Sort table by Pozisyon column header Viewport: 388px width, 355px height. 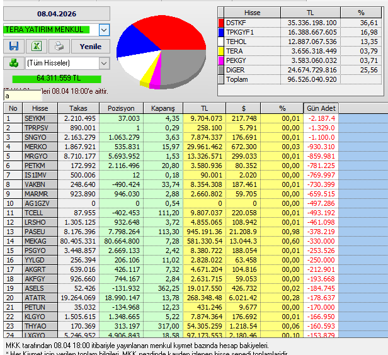(x=121, y=108)
